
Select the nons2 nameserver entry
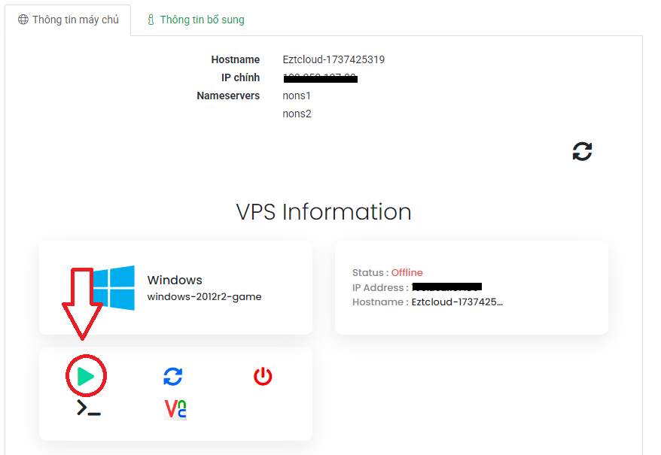[297, 114]
